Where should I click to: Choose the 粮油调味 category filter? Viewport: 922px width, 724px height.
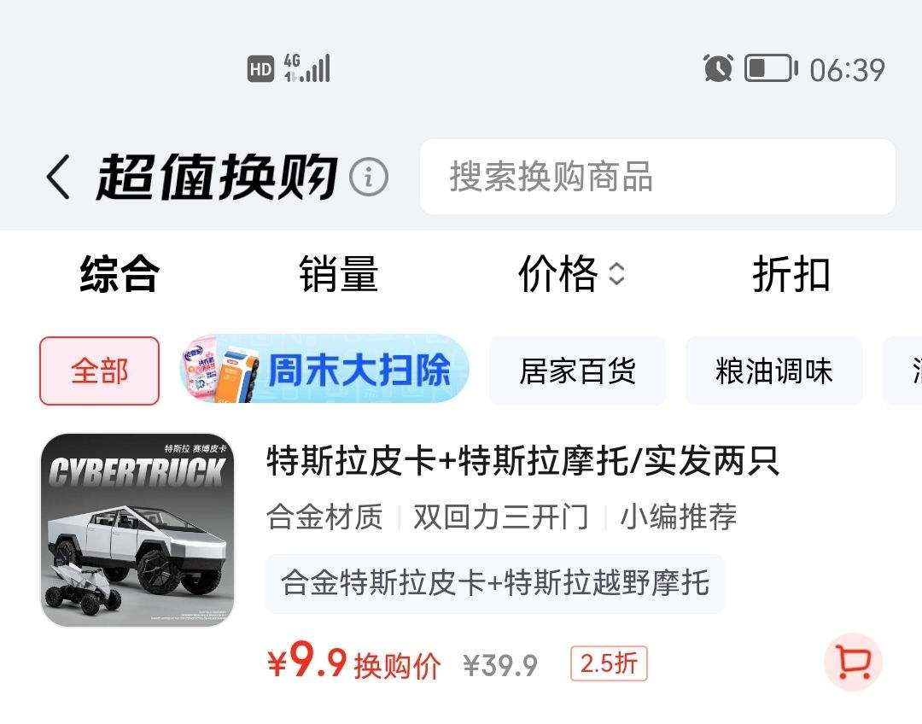773,371
